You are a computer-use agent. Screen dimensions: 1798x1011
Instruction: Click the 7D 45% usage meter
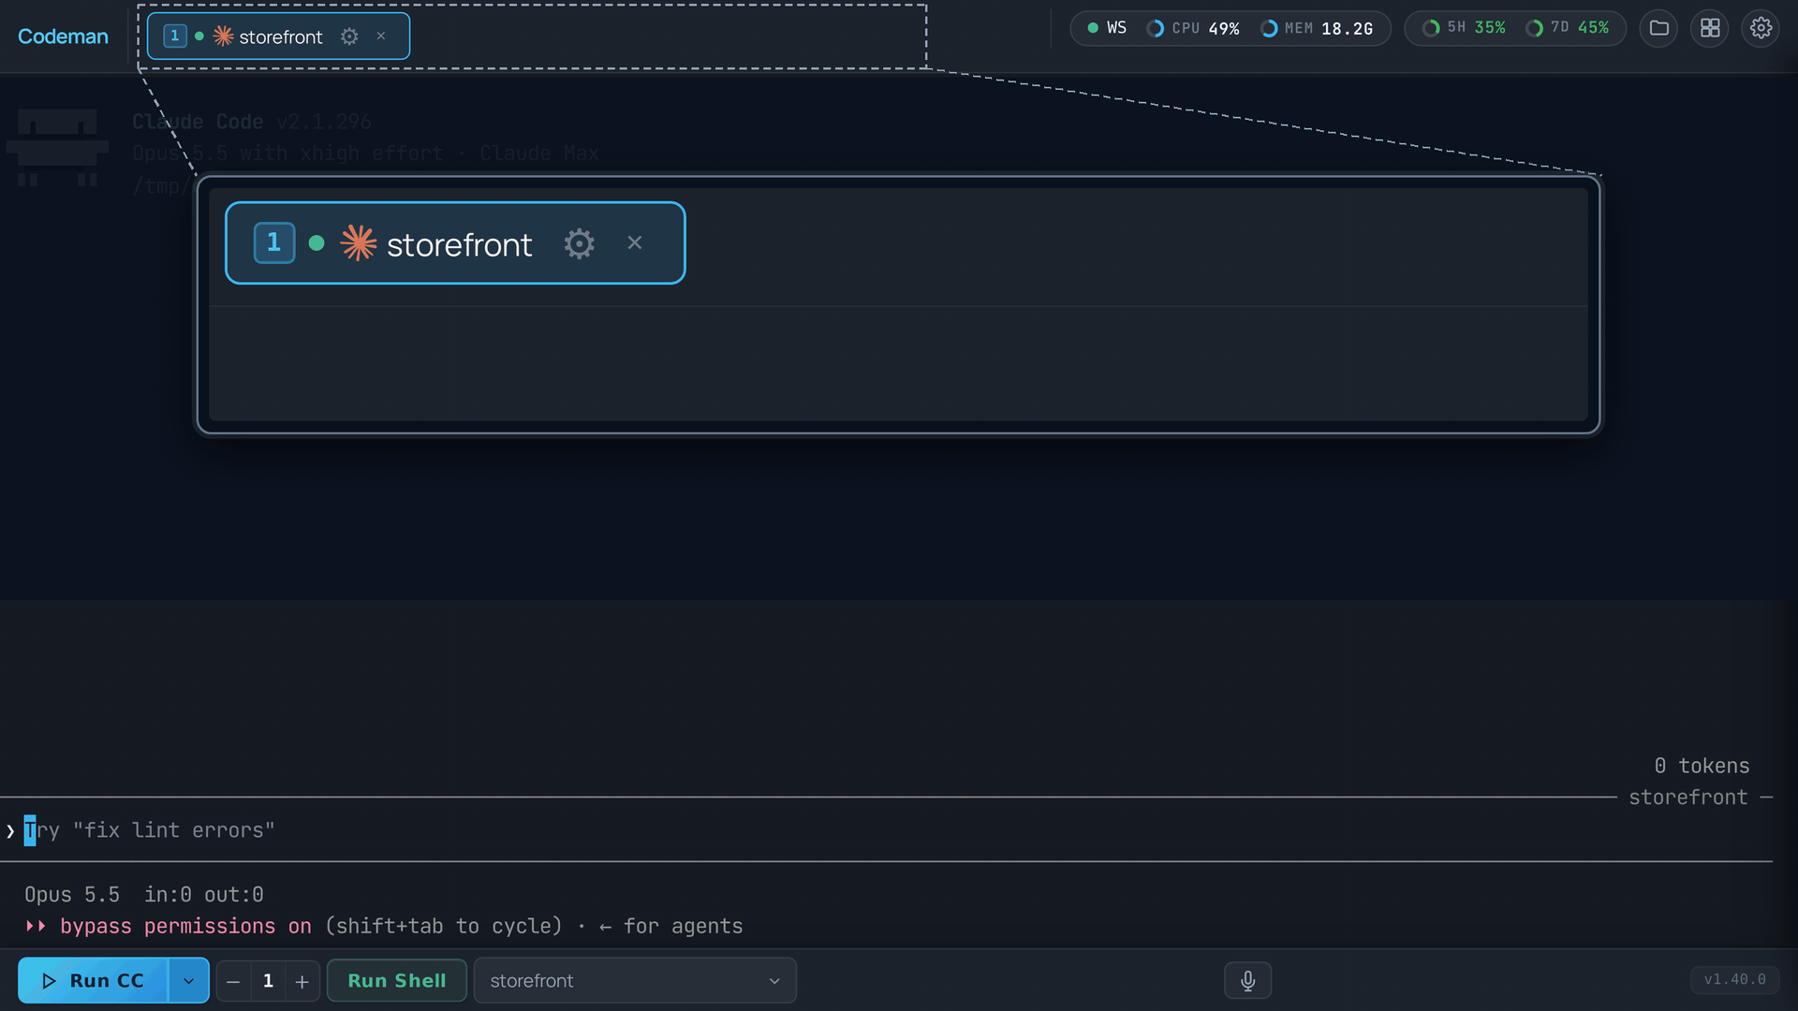pos(1568,28)
